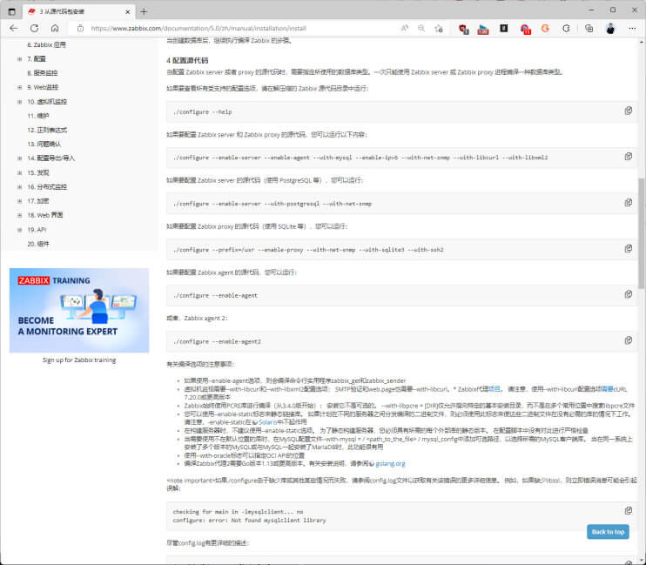Open sidebar item 11

[x=38, y=116]
